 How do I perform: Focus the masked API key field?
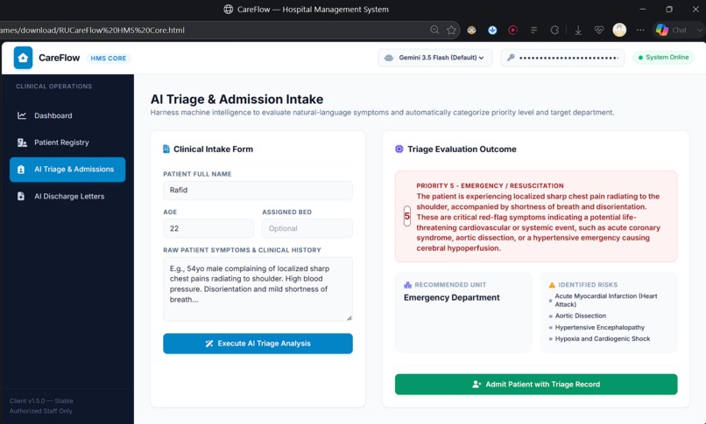point(563,58)
